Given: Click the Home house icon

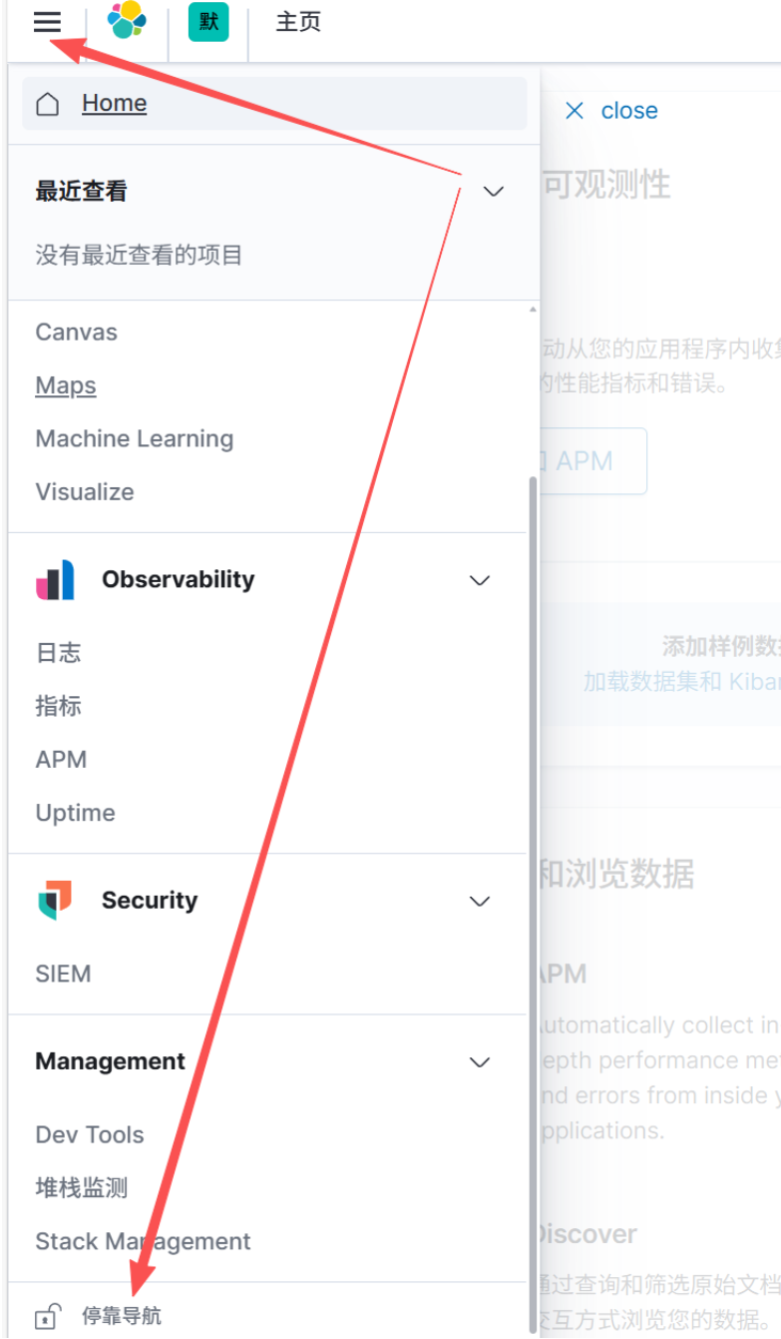Looking at the screenshot, I should (x=47, y=104).
